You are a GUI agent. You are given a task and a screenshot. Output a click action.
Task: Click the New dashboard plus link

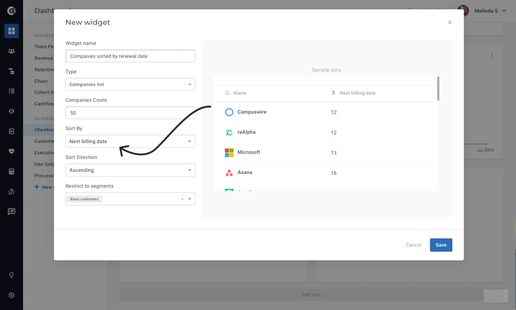click(43, 187)
